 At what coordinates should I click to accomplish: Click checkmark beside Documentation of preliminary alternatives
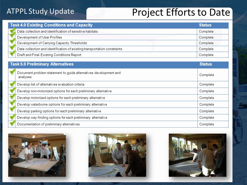(x=12, y=123)
